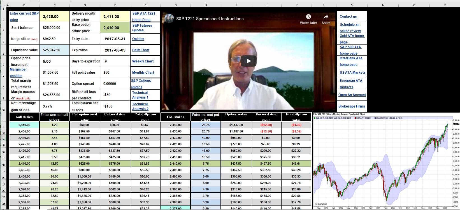Play the S&P T221 instructions video

coord(248,61)
